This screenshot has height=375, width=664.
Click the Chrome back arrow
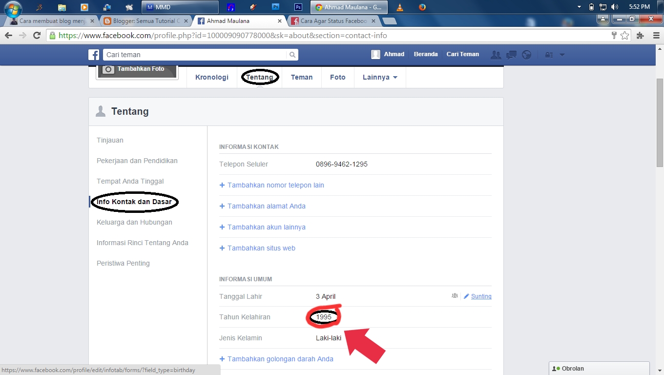8,36
